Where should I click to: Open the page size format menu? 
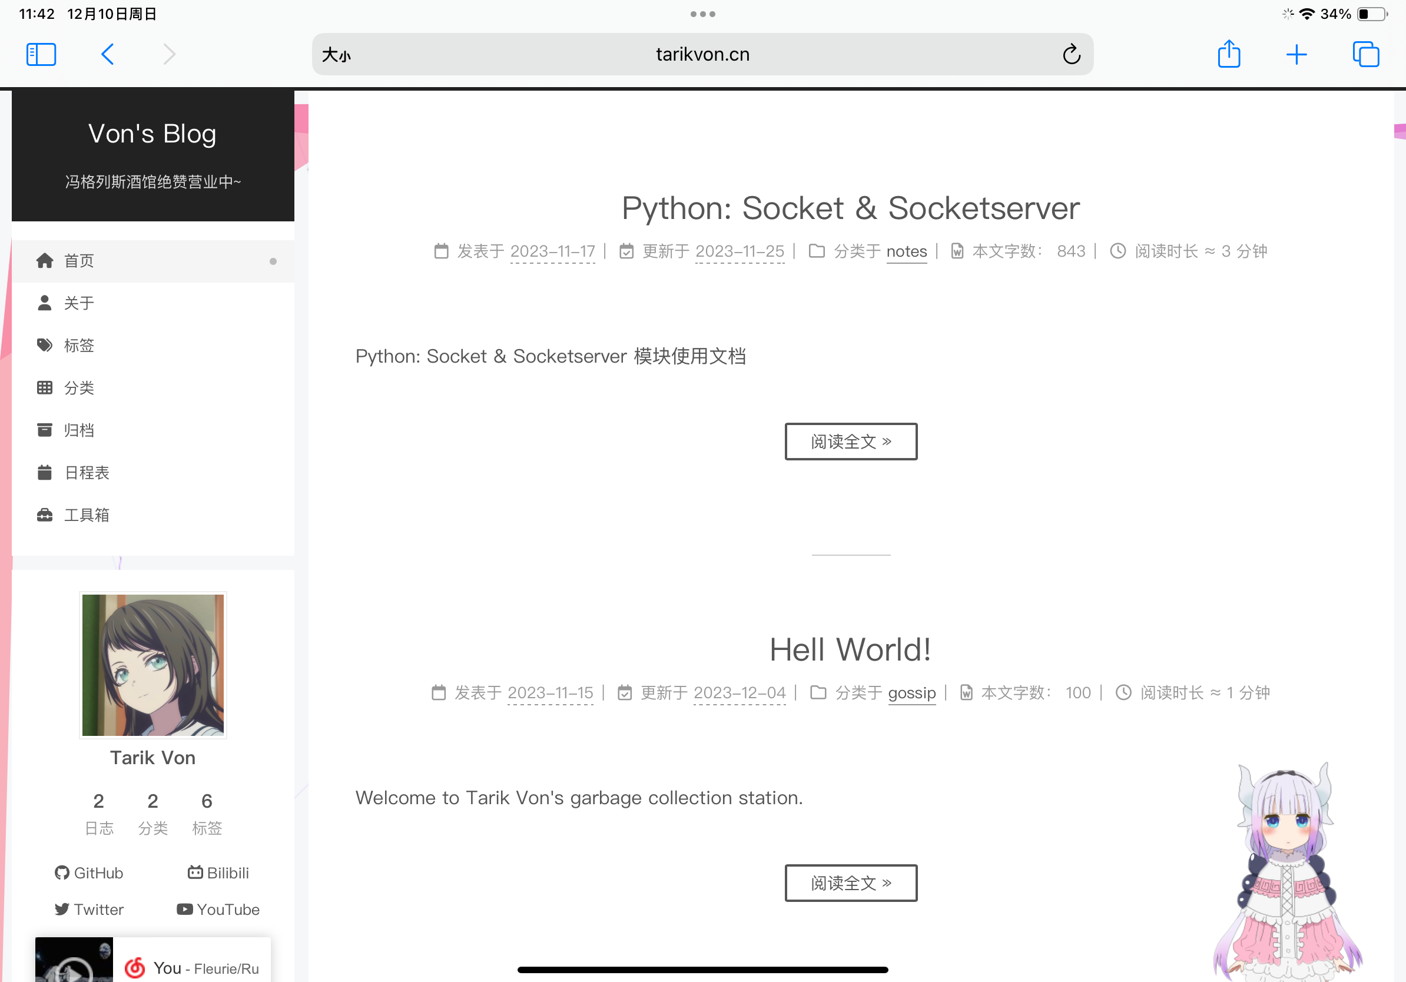coord(336,55)
